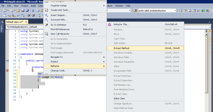Open the Window menu

[119, 6]
